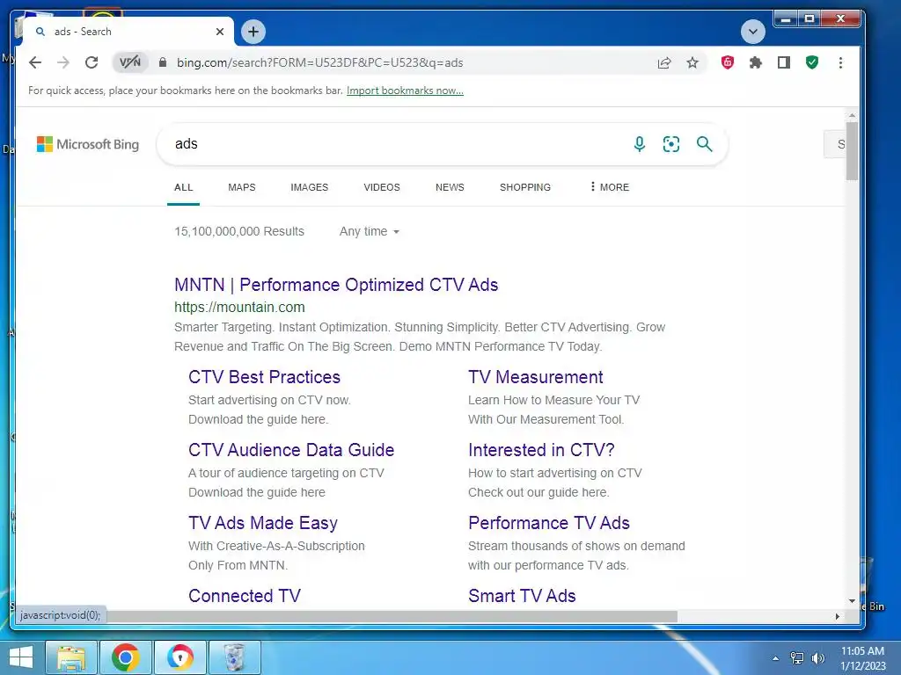Open the second browser taskbar icon
Viewport: 901px width, 675px height.
point(180,657)
